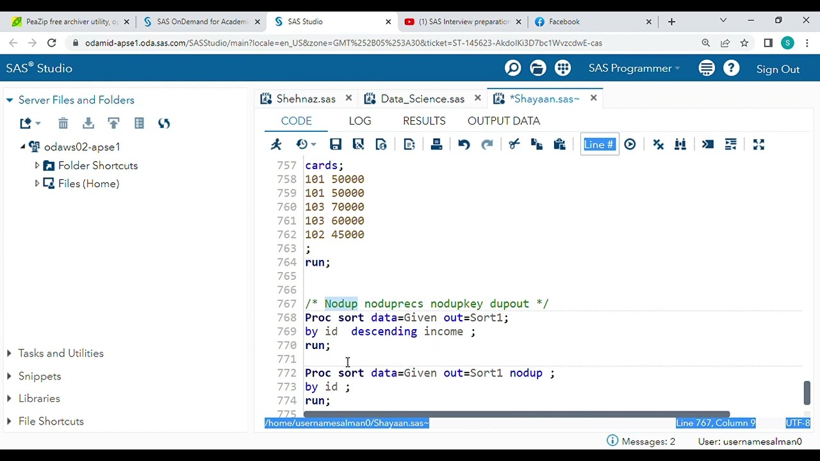This screenshot has height=461, width=820.
Task: Undo the last edit in the code editor
Action: click(464, 145)
